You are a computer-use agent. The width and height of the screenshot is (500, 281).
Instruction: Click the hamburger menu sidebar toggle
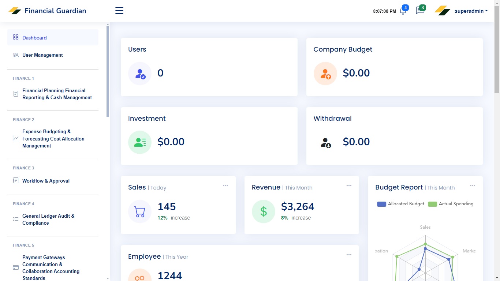(119, 11)
